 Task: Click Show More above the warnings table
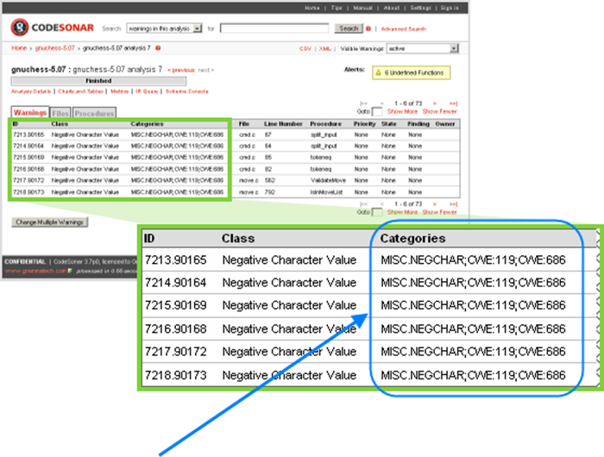coord(402,111)
